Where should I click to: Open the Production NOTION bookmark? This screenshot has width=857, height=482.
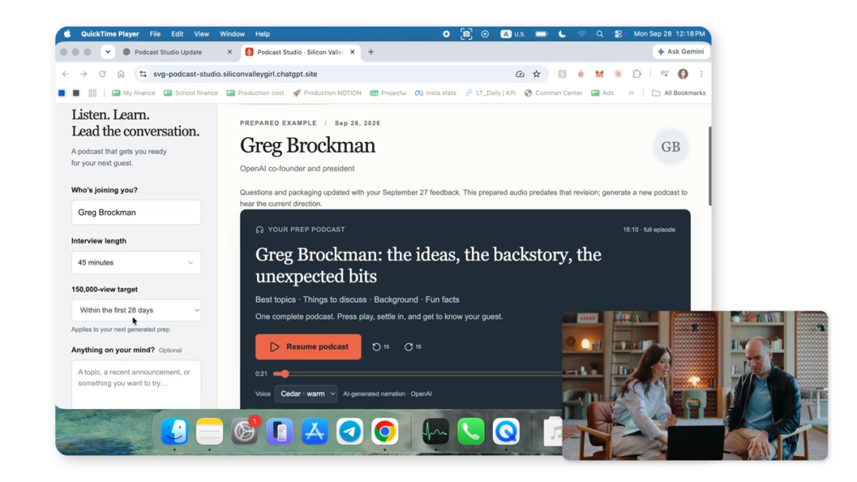(327, 93)
